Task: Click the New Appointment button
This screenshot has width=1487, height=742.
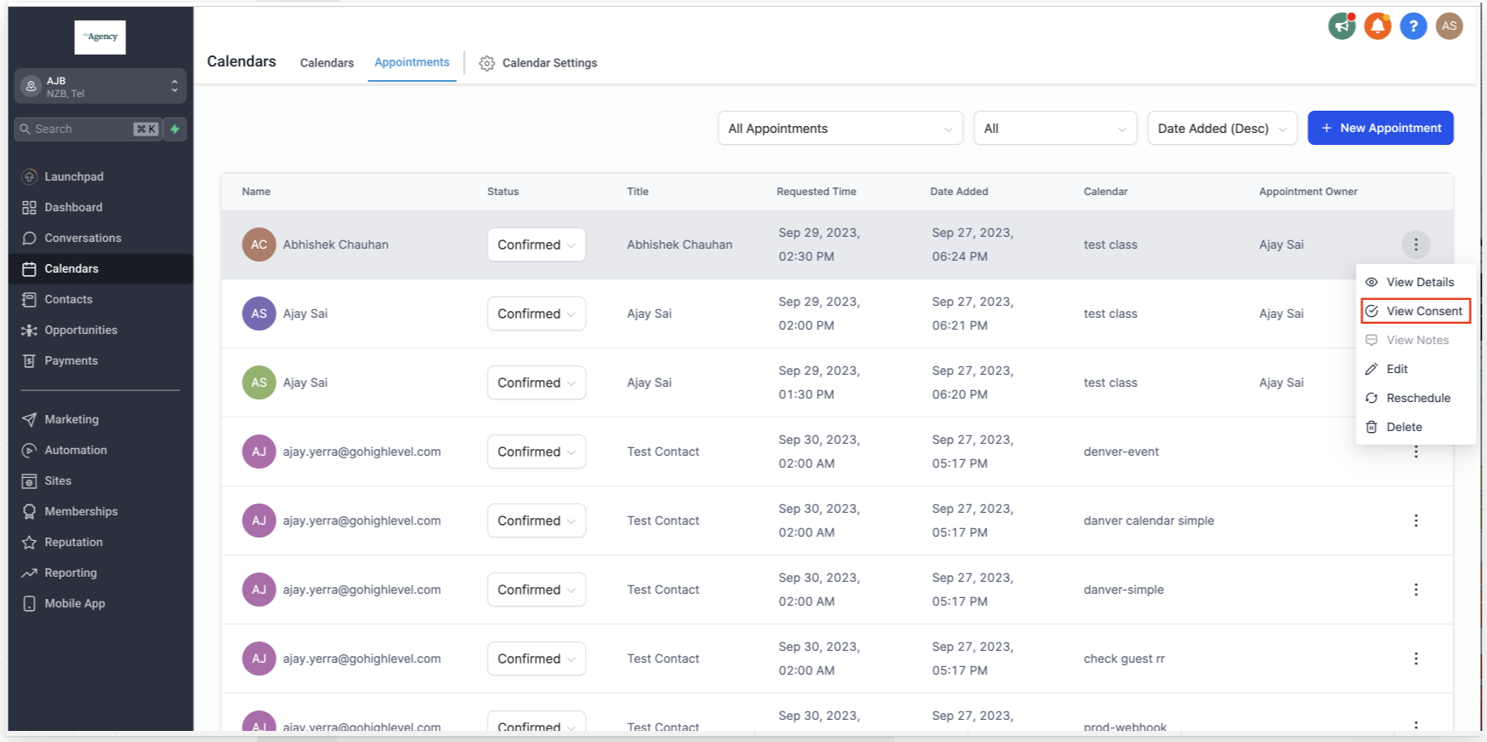Action: tap(1380, 128)
